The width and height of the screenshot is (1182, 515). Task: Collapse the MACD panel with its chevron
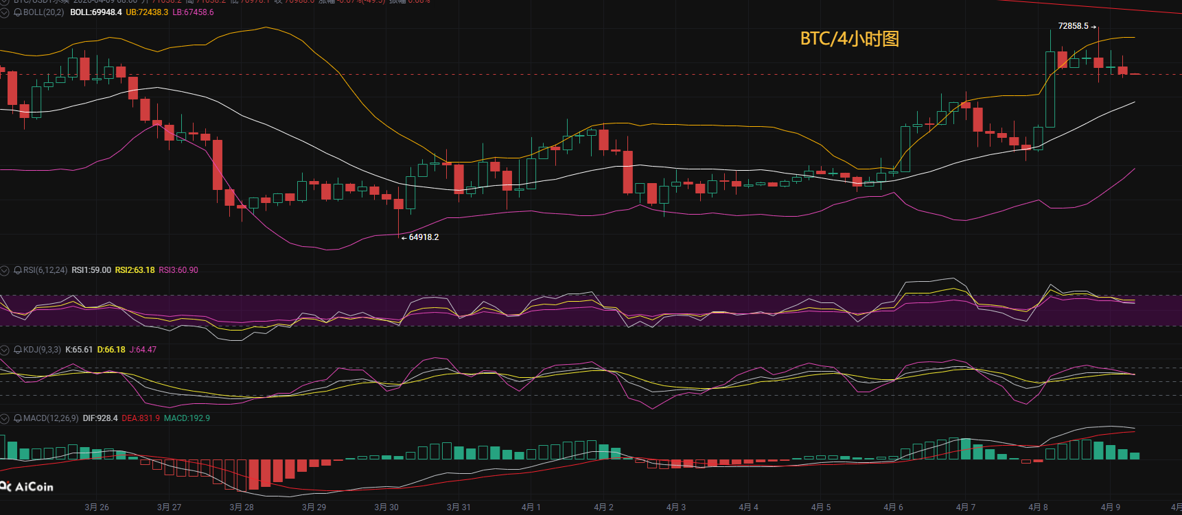coord(5,418)
